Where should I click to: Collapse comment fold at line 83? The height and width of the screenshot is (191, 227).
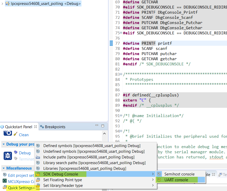[121, 74]
